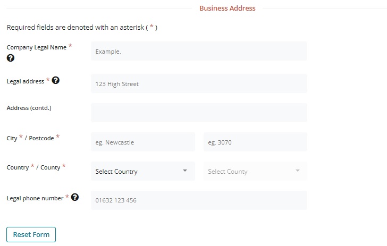Screen dimensions: 387x246
Task: Click the Legal phone number label text
Action: 35,198
